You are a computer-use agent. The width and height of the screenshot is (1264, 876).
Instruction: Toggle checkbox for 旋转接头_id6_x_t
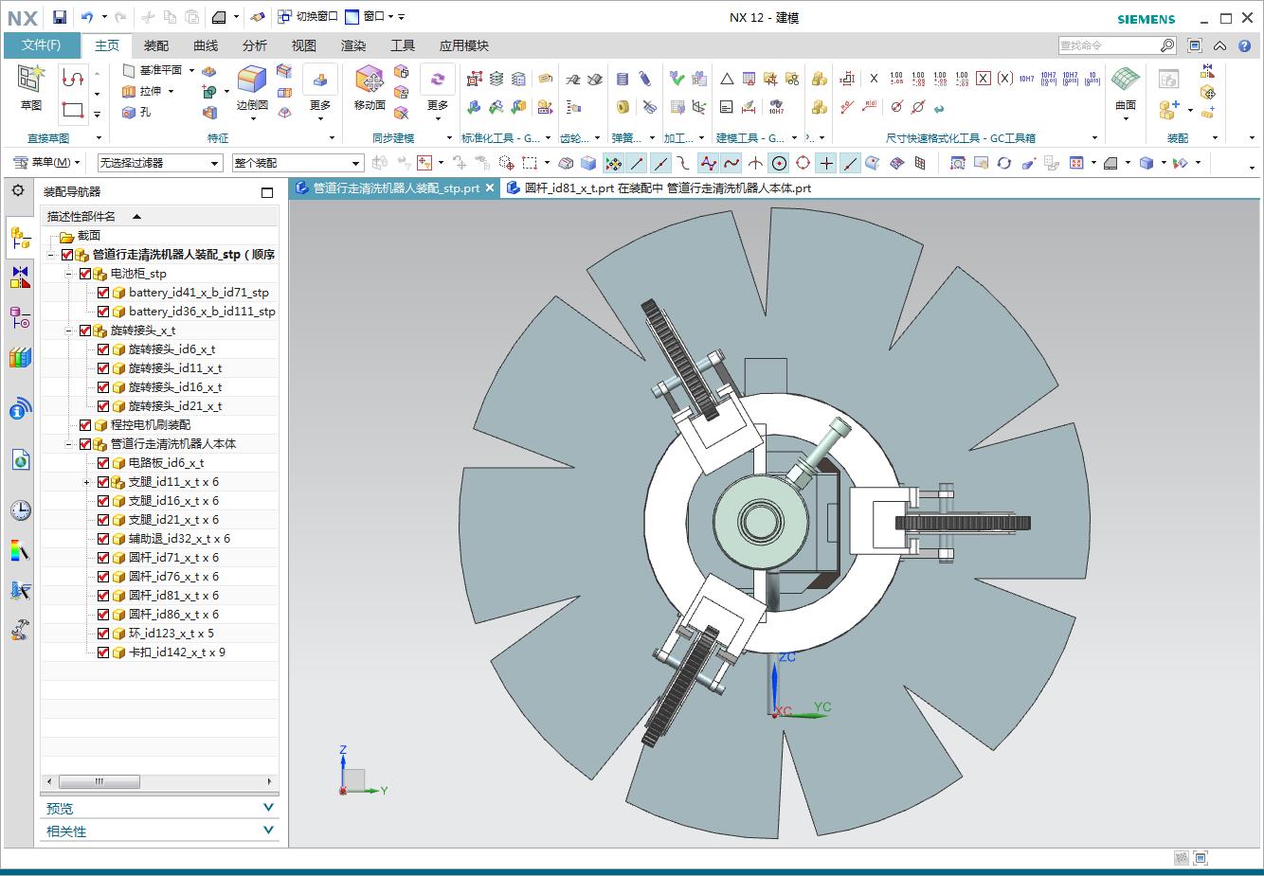pos(103,349)
